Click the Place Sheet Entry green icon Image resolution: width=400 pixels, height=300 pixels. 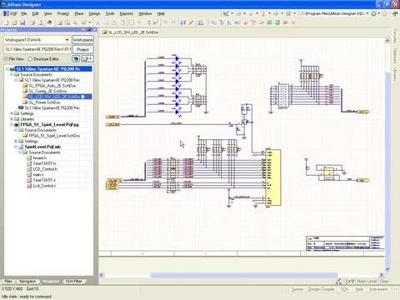pos(277,22)
